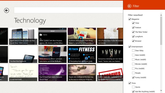This screenshot has height=93, width=165.
Task: Check the Movies (reddit) checkbox
Action: click(133, 64)
